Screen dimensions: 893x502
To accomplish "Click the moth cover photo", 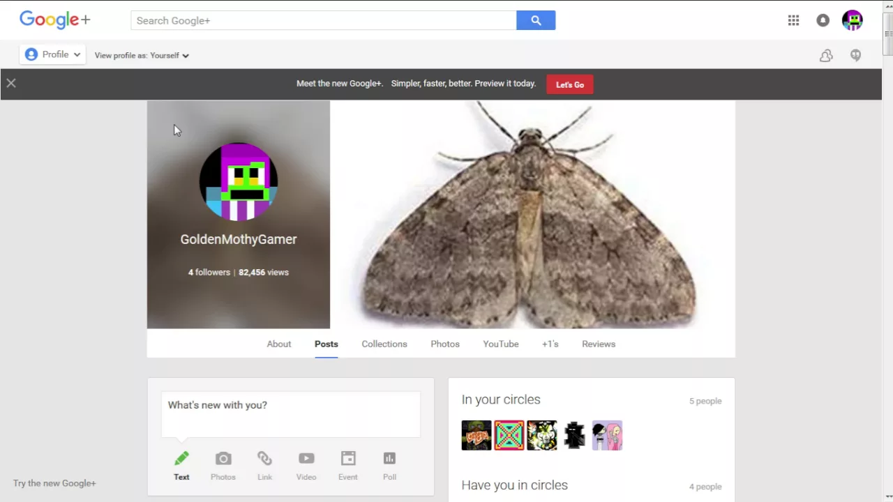I will click(x=532, y=214).
